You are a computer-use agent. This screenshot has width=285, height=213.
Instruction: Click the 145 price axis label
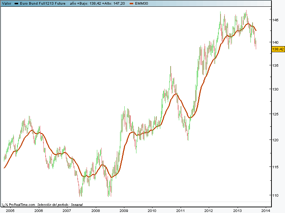pos(276,20)
